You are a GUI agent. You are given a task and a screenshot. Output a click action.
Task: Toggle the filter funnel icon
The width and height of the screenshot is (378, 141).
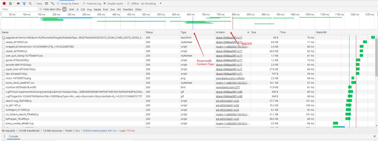tap(24, 4)
